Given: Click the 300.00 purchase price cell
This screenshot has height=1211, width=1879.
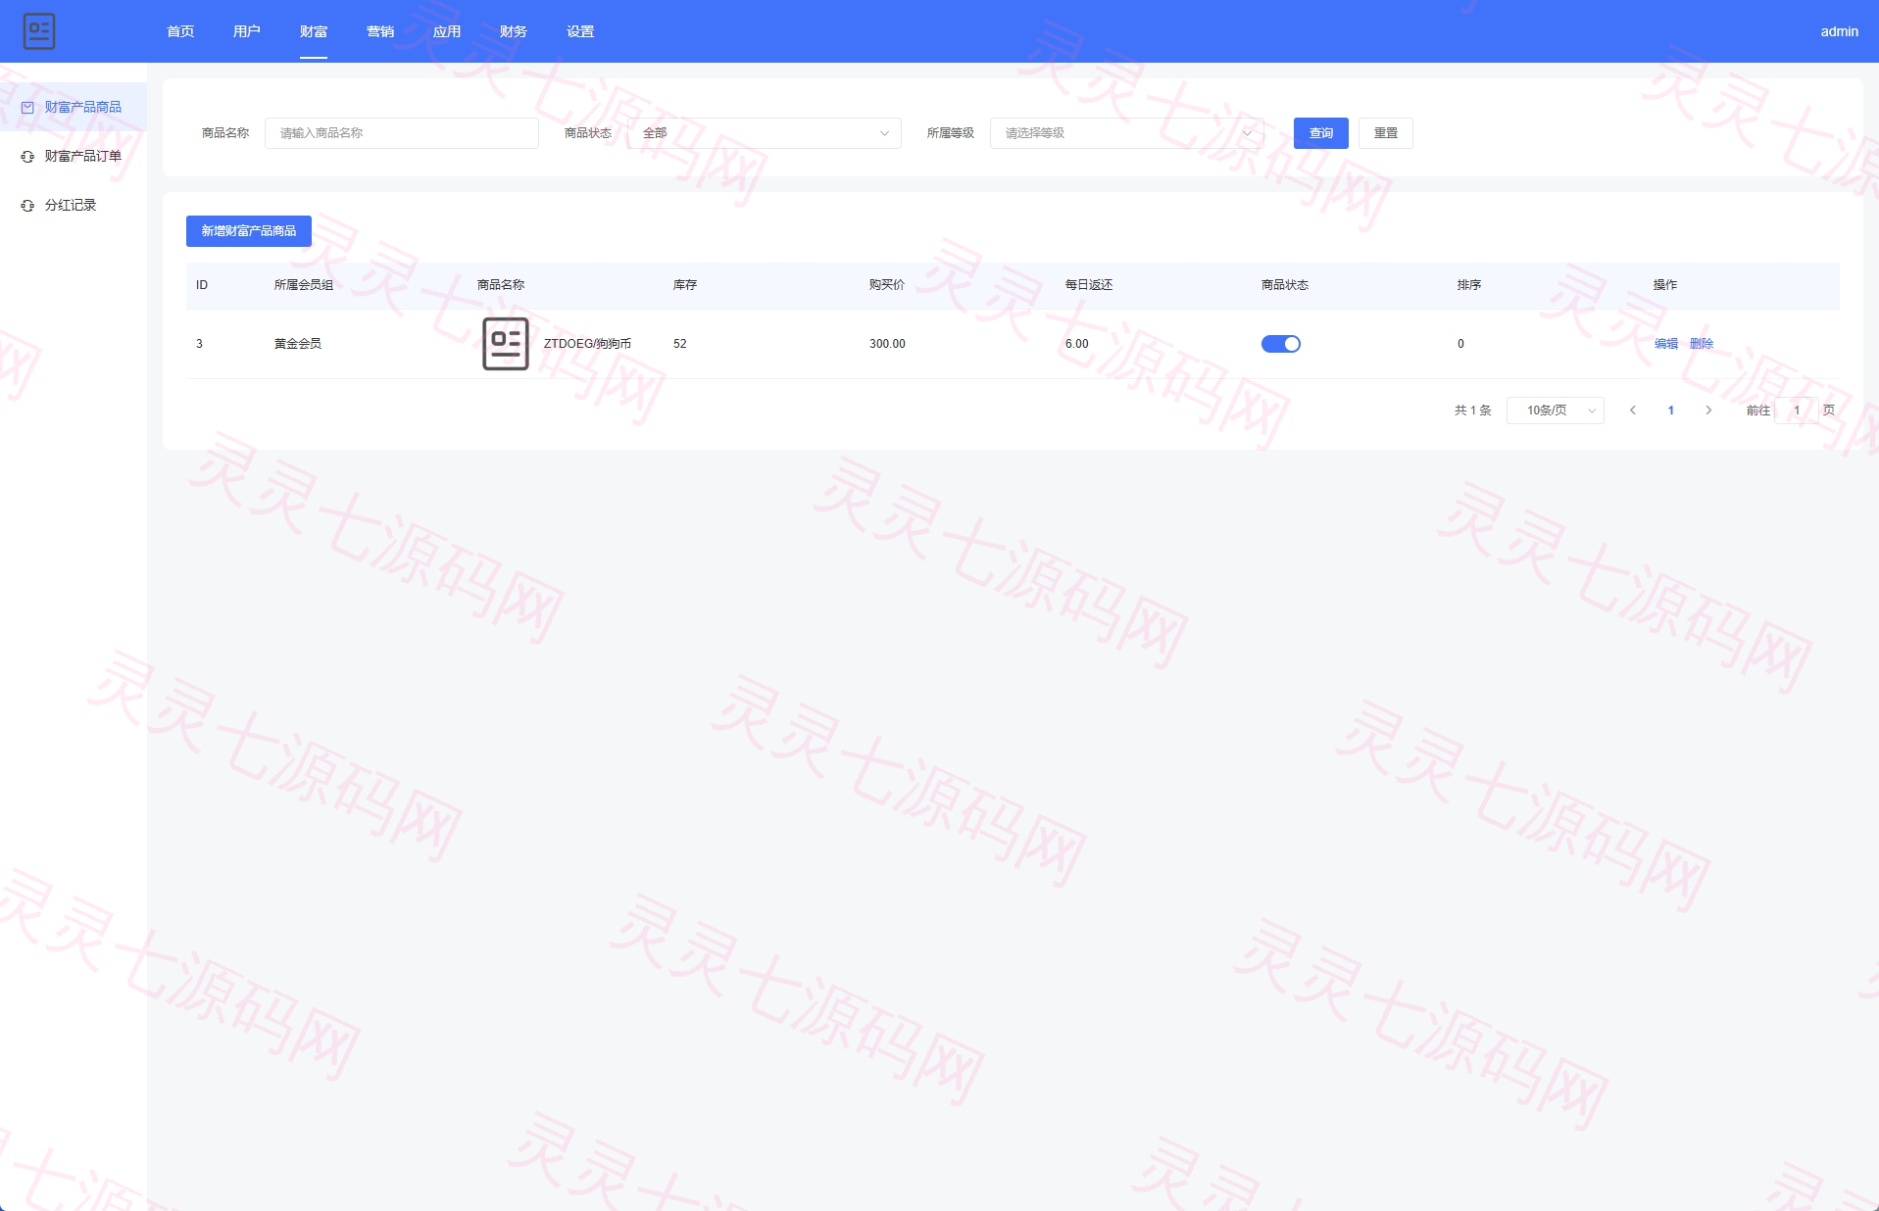Looking at the screenshot, I should click(887, 344).
